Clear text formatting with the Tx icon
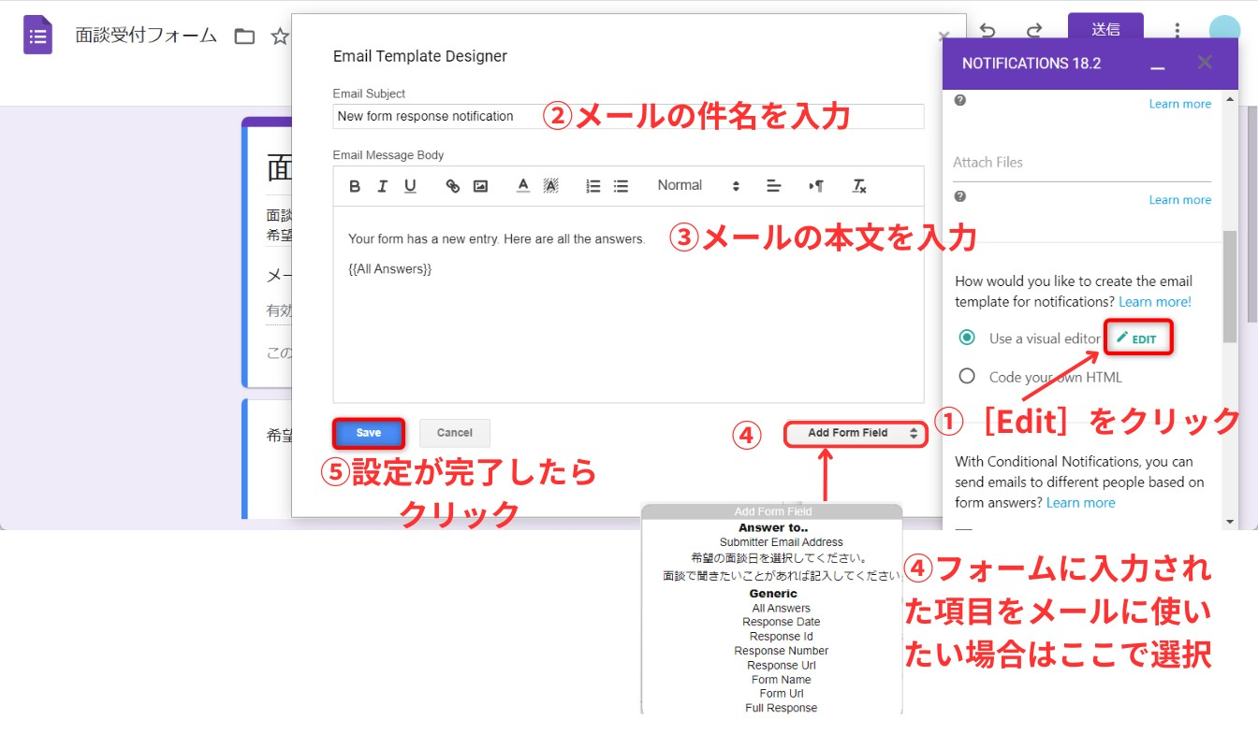 pyautogui.click(x=859, y=186)
